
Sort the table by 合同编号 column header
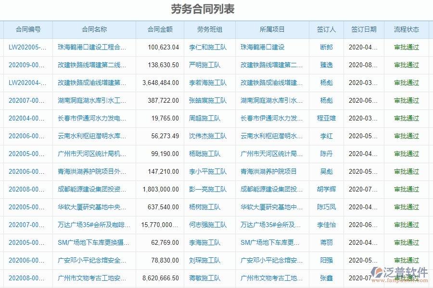pos(27,29)
